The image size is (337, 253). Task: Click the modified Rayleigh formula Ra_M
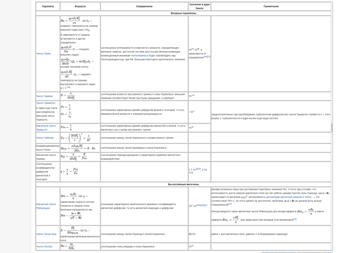pyautogui.click(x=78, y=148)
